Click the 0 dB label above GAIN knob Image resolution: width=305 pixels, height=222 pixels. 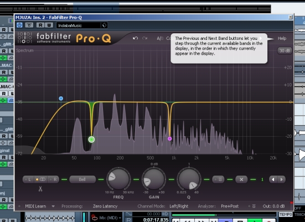click(154, 164)
